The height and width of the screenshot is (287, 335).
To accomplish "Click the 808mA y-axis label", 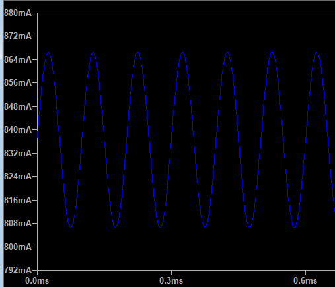I will pyautogui.click(x=18, y=223).
